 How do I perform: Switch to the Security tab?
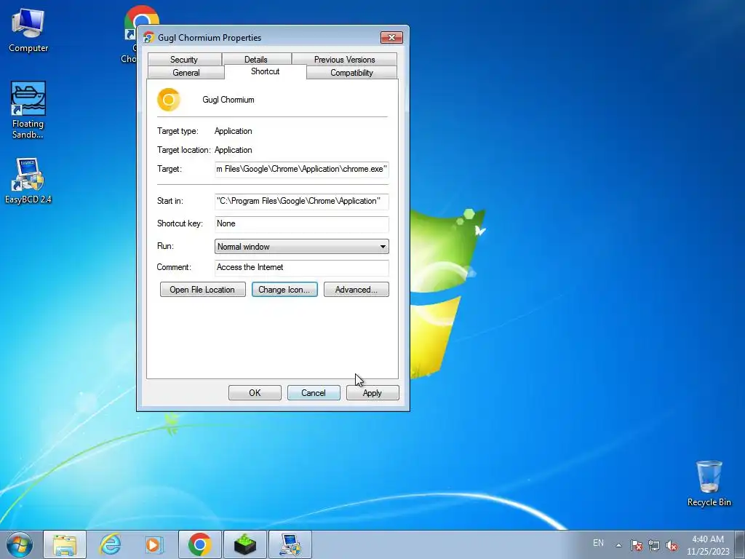pos(184,60)
